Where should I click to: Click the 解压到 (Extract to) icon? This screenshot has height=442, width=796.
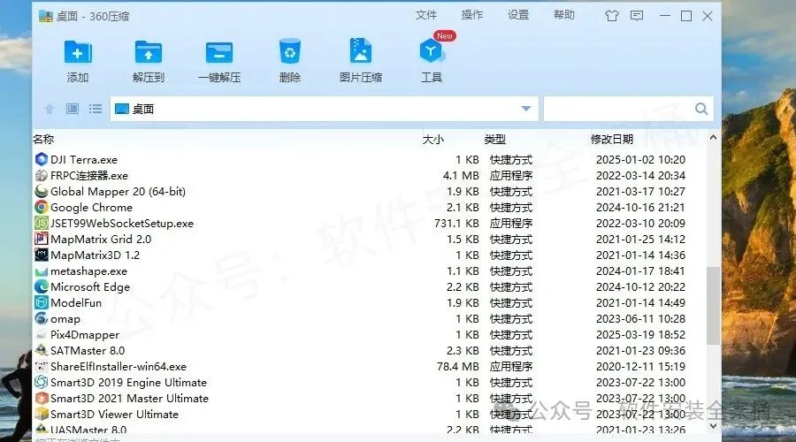tap(149, 52)
